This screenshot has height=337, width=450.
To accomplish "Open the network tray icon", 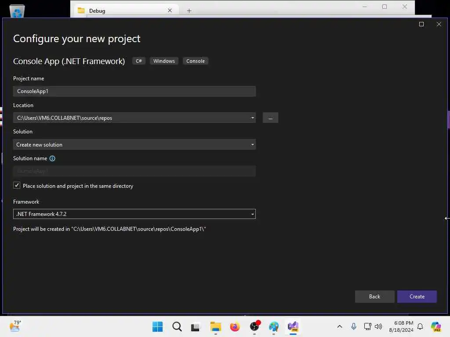I will tap(367, 326).
